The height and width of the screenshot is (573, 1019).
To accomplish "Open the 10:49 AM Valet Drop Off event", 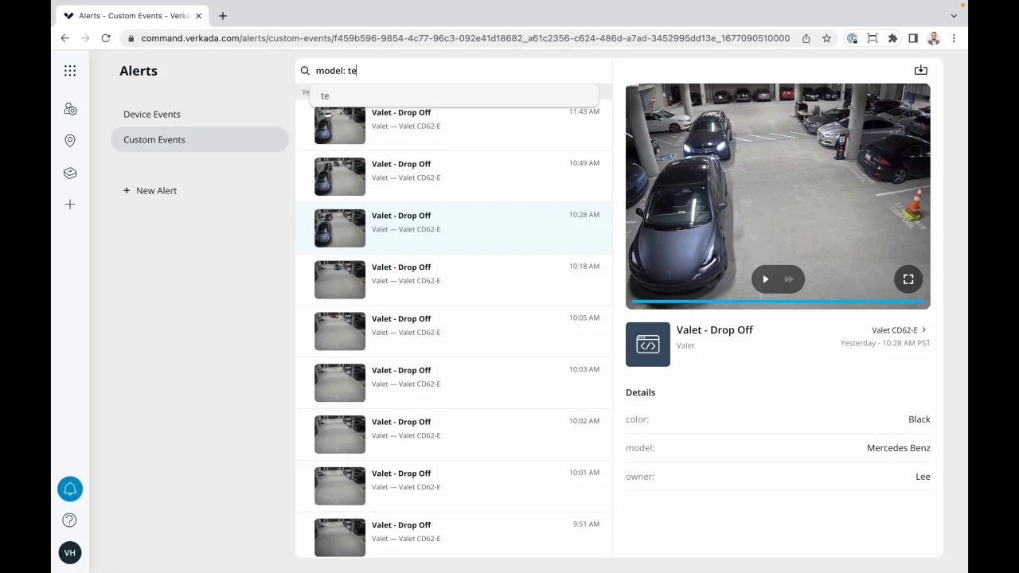I will click(x=454, y=177).
